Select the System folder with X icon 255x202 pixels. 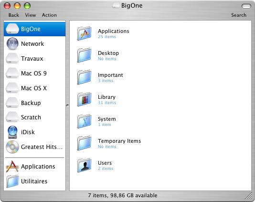[x=85, y=121]
